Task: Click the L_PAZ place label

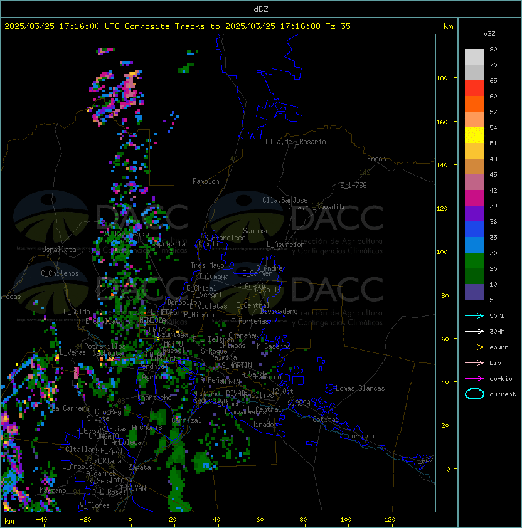Action: click(423, 461)
